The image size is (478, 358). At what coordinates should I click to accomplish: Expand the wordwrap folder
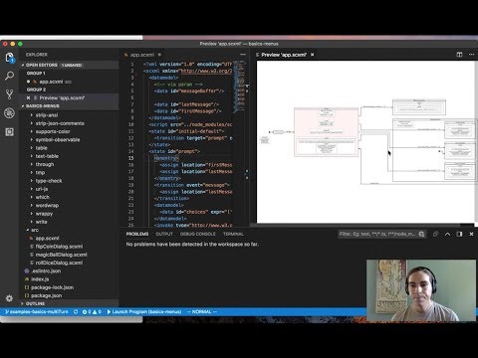[47, 205]
